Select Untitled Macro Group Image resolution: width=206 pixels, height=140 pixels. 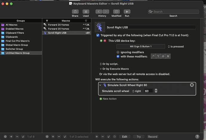pos(21,53)
